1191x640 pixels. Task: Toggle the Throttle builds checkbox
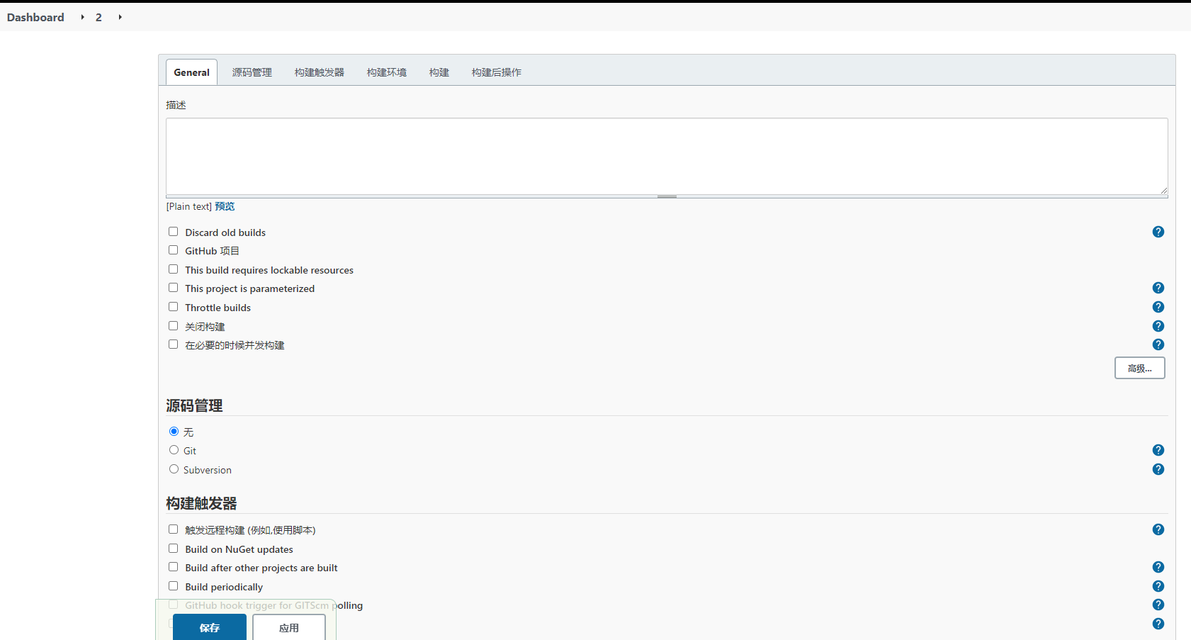click(x=173, y=307)
